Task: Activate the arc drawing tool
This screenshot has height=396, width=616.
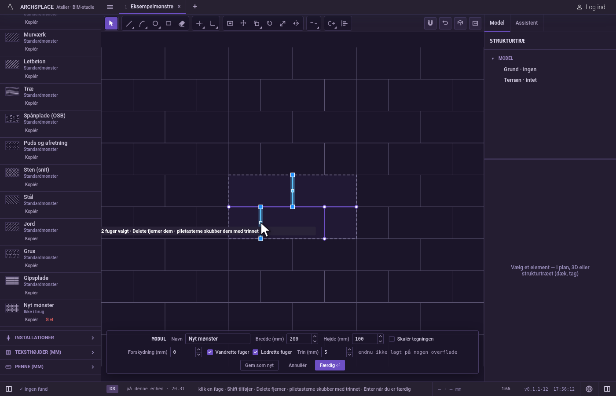Action: (142, 23)
